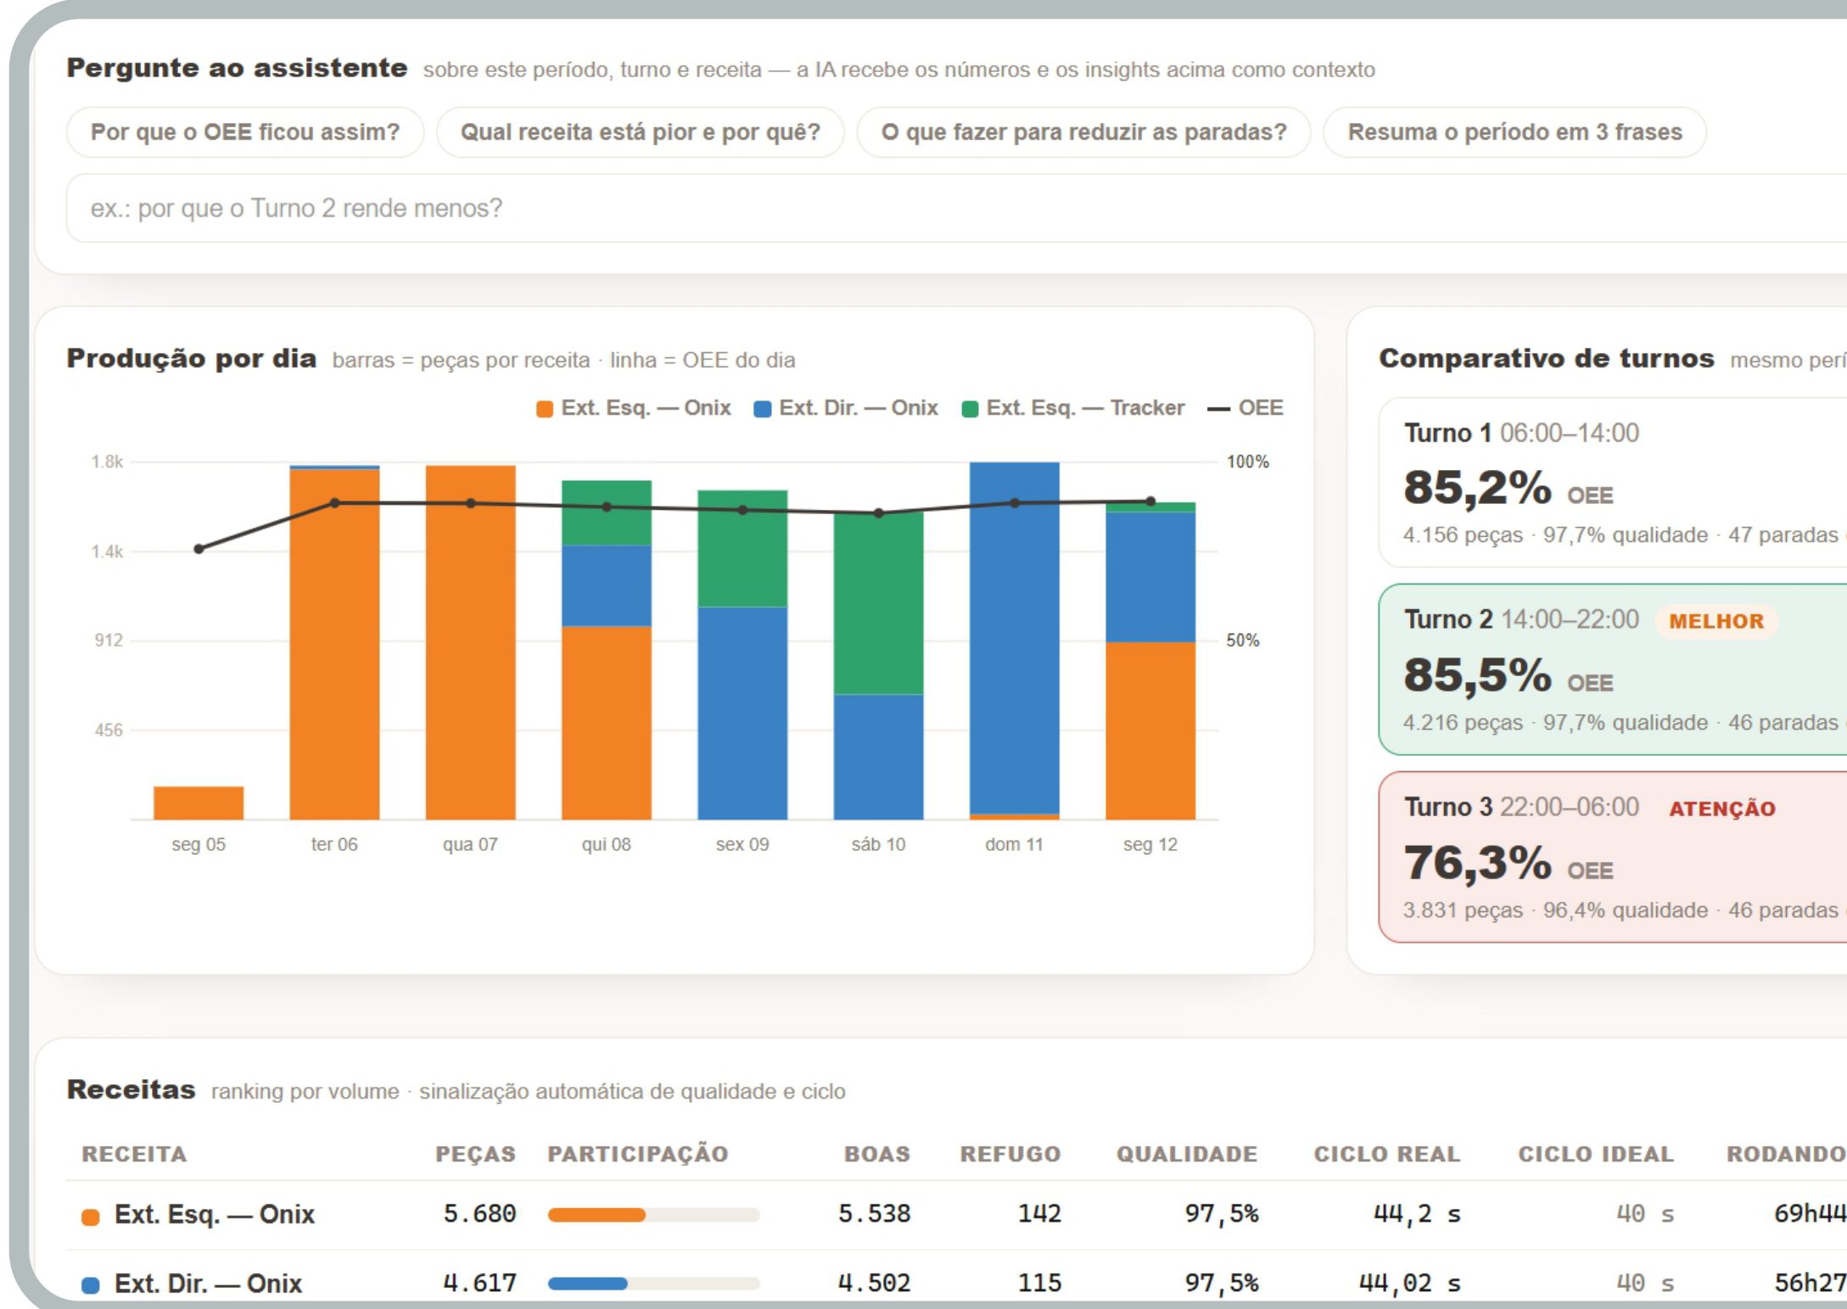Viewport: 1847px width, 1309px height.
Task: Click the orange legend swatch for Ext. Esq. Onix
Action: pos(545,409)
